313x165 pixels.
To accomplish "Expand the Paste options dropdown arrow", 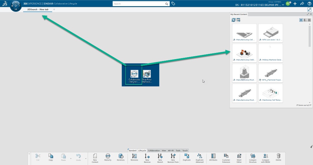I will coord(71,159).
